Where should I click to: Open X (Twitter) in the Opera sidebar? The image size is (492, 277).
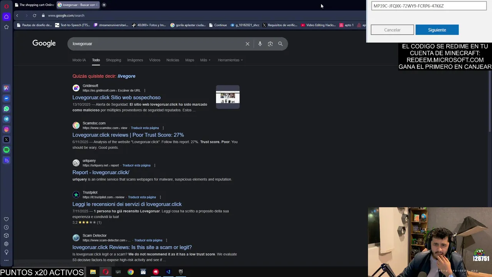(x=6, y=140)
